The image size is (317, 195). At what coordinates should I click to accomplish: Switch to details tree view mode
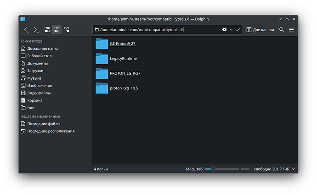click(x=67, y=30)
